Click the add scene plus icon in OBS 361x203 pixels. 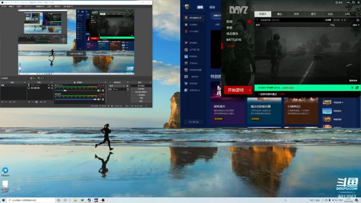pos(2,102)
